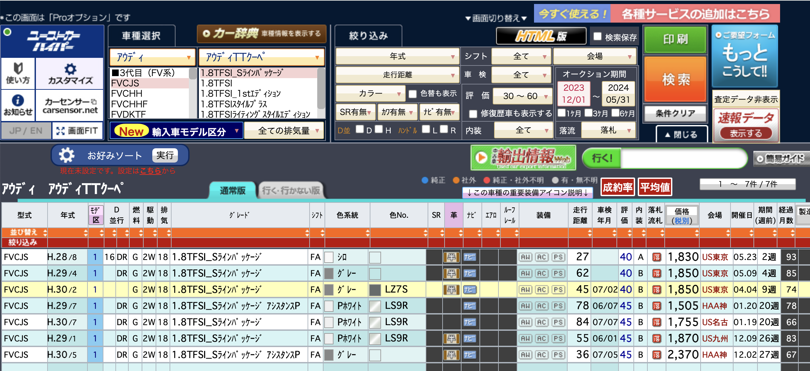Click the ナビ icon in H.29/7 row
810x371 pixels.
(x=470, y=306)
